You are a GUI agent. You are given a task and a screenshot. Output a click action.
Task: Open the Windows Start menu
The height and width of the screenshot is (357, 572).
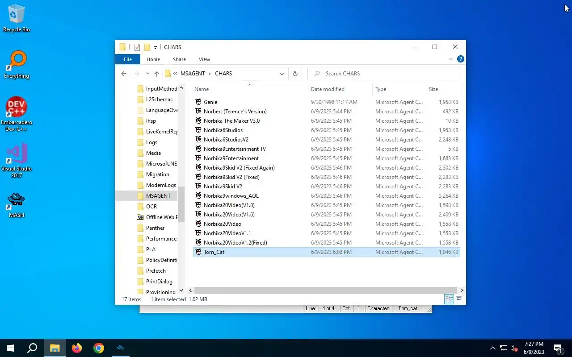pos(11,348)
